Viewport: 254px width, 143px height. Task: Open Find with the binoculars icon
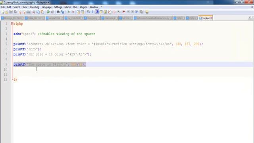[58, 12]
